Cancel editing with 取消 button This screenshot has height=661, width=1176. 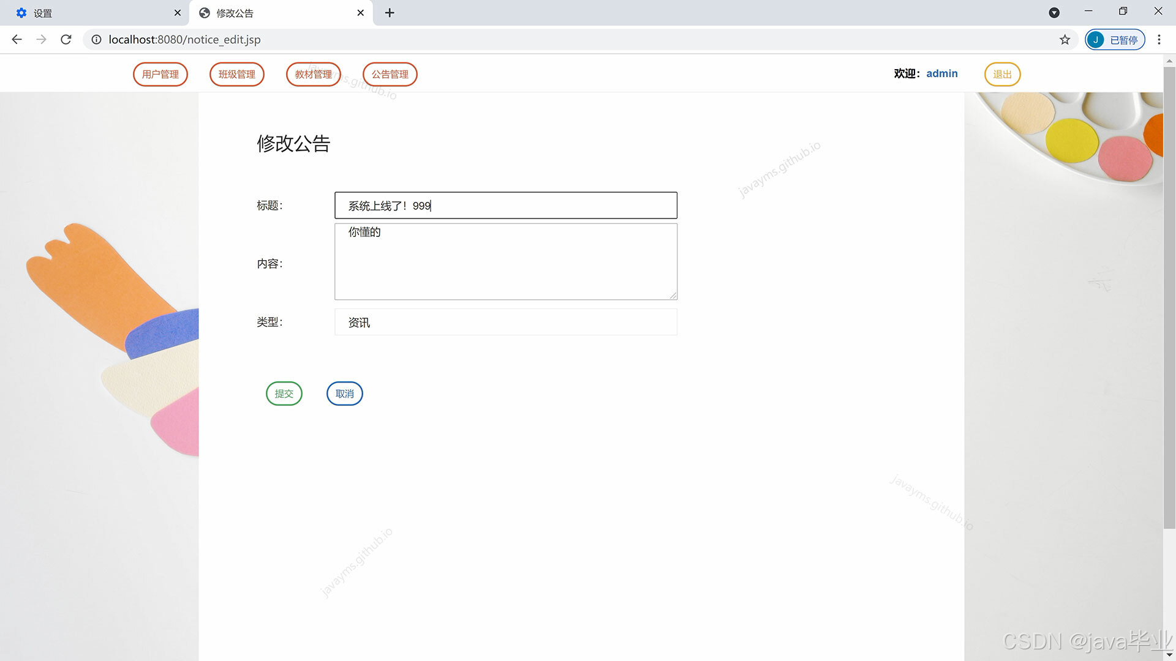tap(345, 394)
